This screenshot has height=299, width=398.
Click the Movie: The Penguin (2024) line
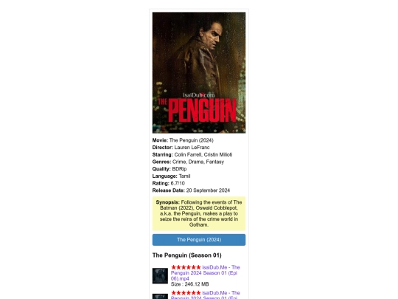183,140
